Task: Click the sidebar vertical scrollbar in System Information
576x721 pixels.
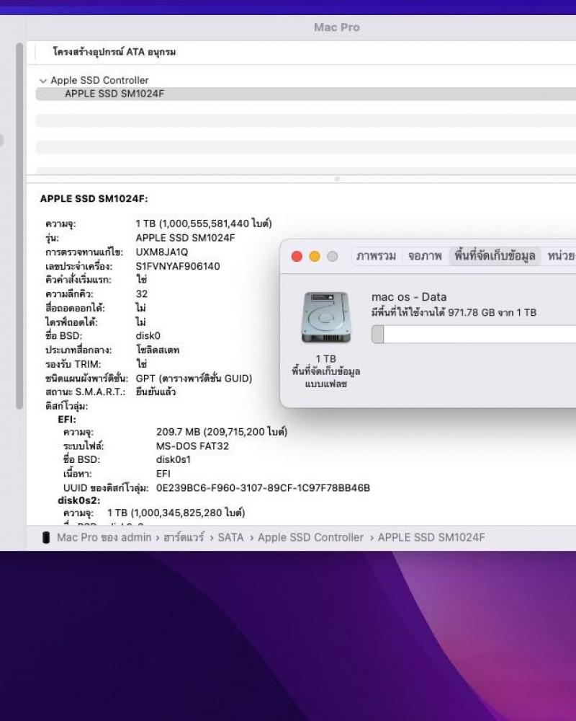Action: click(x=19, y=225)
